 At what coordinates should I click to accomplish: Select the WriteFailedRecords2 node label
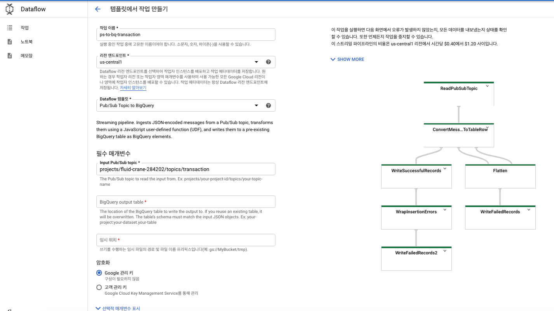tap(416, 253)
